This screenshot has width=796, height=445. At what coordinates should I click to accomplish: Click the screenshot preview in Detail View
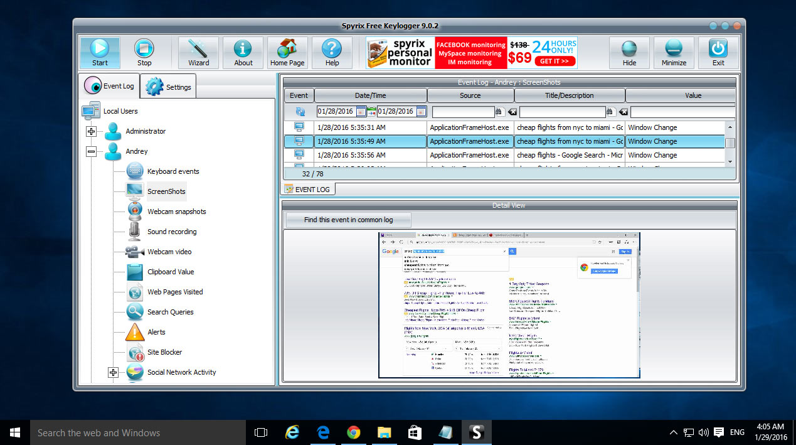pos(509,305)
